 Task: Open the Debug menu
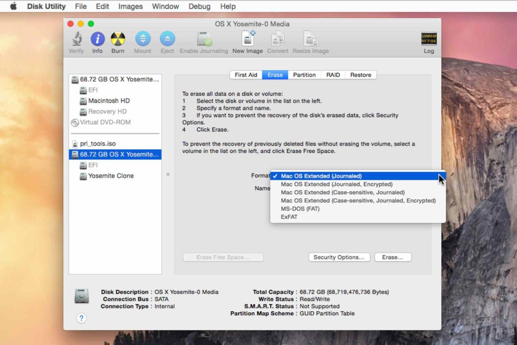pyautogui.click(x=199, y=6)
